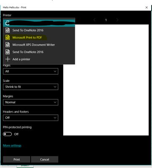Select Microsoft XPS Document Writer

click(39, 45)
